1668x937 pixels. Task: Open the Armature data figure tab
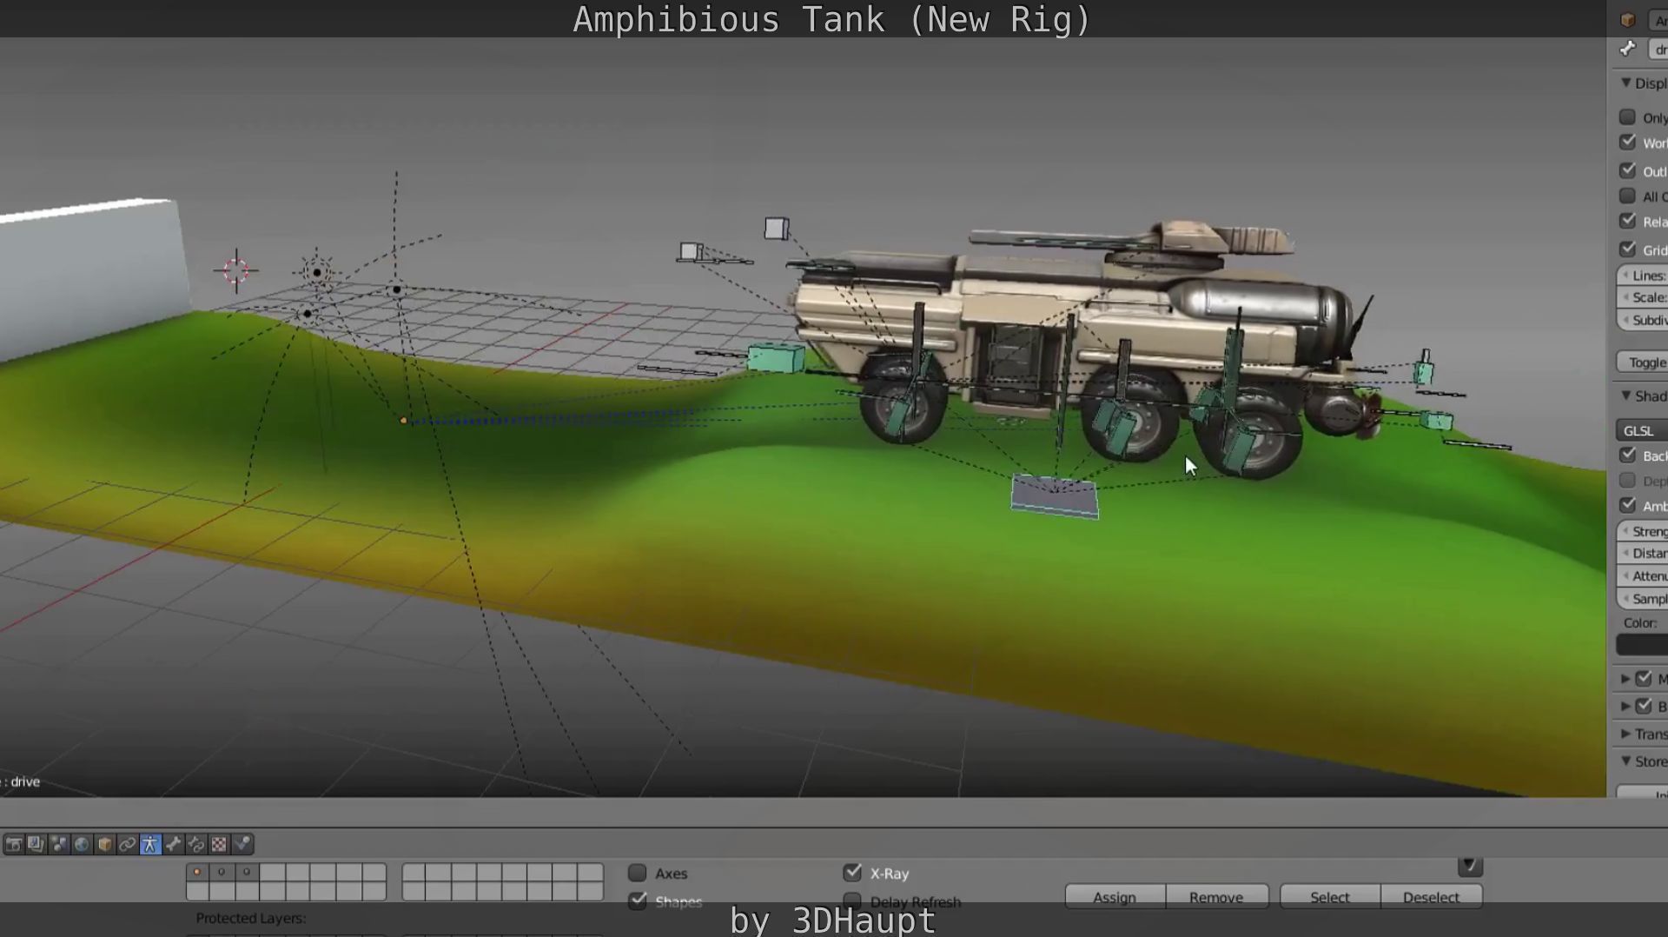click(x=150, y=844)
